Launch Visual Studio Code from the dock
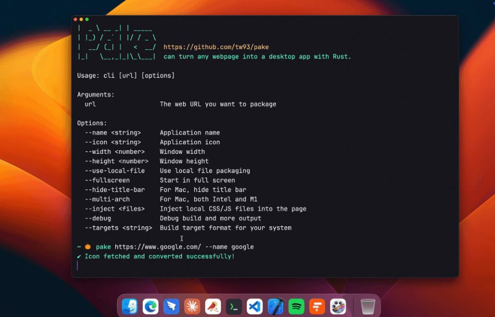Screen dimensions: 495x317 255,306
